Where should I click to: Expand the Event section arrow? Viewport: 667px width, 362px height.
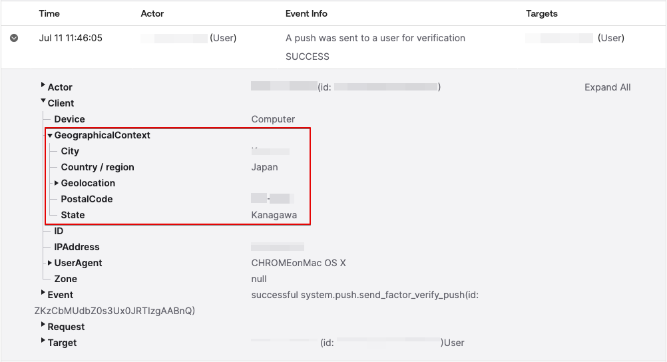[x=43, y=293]
